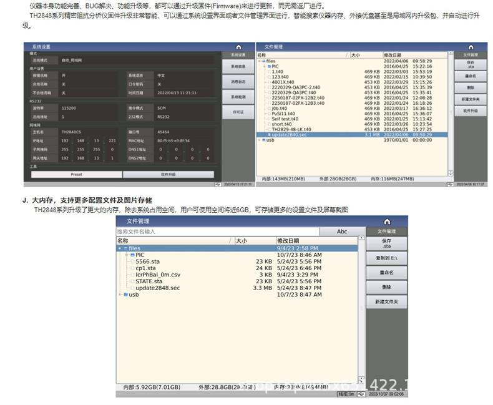Click 重命名 button in lower 文件管理
The height and width of the screenshot is (405, 493).
click(386, 273)
